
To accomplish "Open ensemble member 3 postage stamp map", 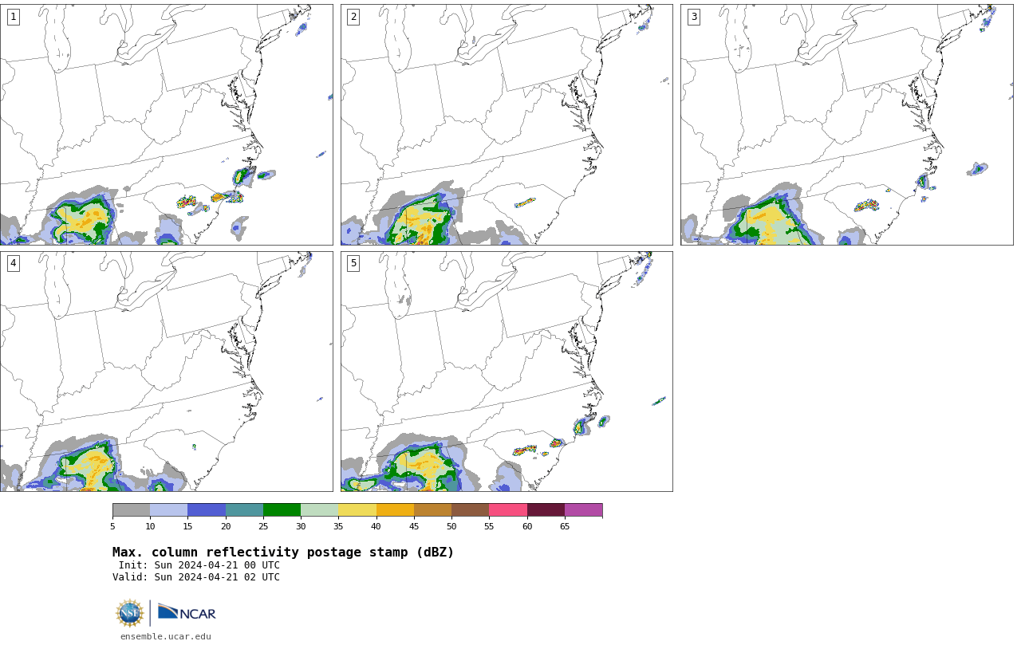I will (846, 124).
